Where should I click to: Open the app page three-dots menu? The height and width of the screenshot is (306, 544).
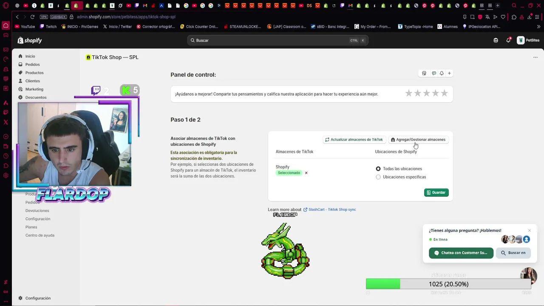point(535,57)
